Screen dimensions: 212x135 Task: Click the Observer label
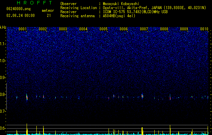click(x=68, y=4)
